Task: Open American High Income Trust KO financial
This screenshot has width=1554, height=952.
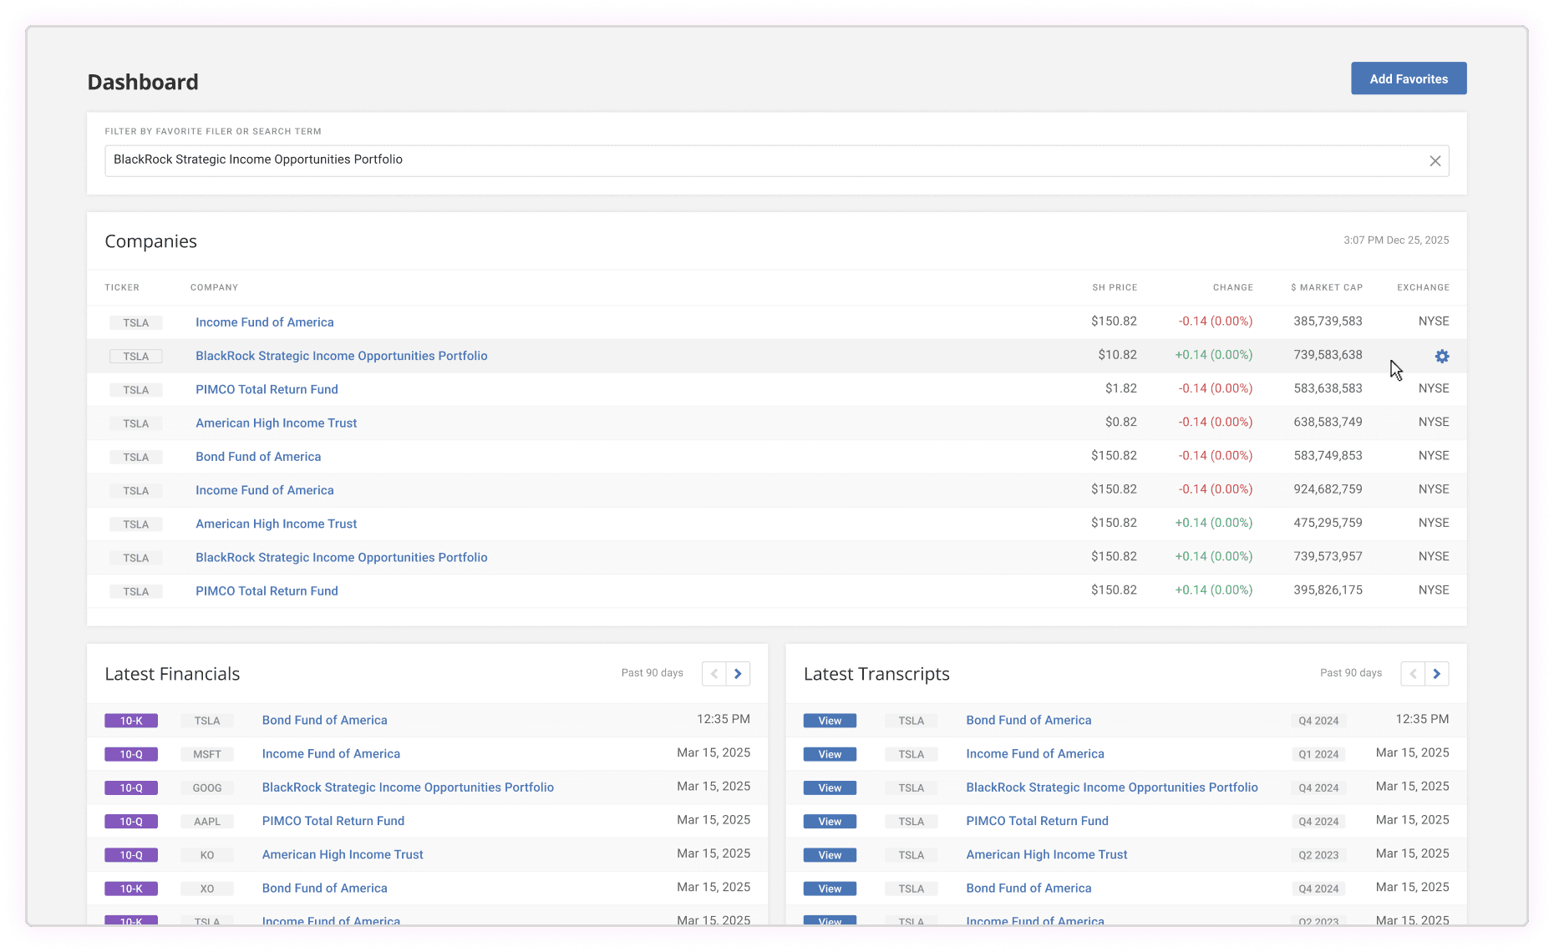Action: [x=343, y=854]
